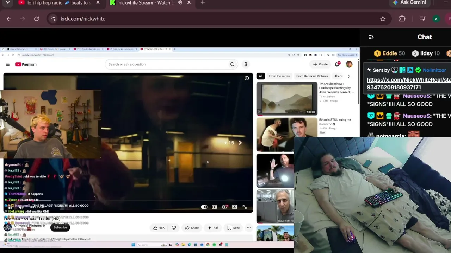Collapse the Kick chat panel
Viewport: 451px width, 253px height.
click(371, 37)
